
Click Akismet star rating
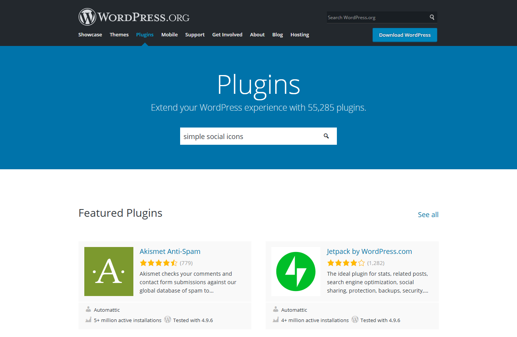pos(159,263)
